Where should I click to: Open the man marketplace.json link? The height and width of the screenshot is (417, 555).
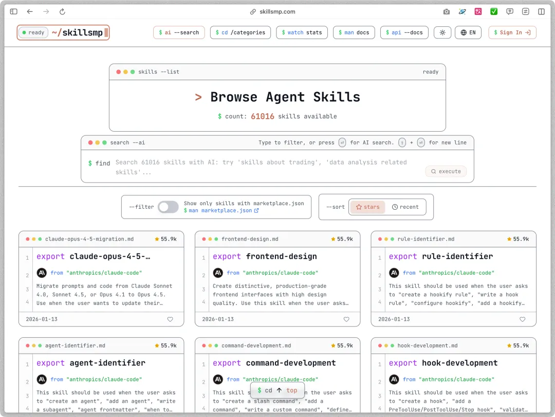tap(221, 210)
